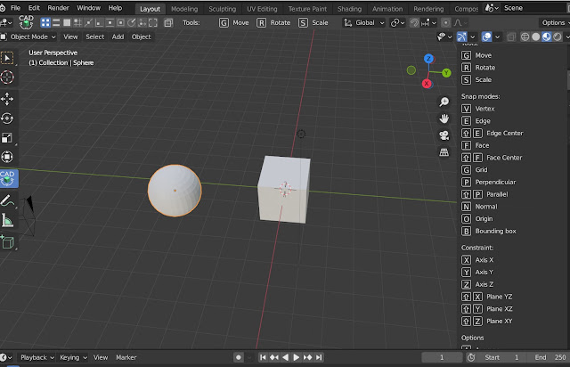Open the Edit menu
Image resolution: width=570 pixels, height=367 pixels.
(x=34, y=8)
